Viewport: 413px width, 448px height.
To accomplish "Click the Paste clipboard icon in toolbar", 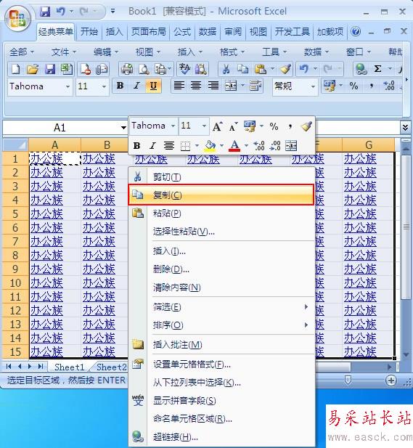I will (x=261, y=69).
